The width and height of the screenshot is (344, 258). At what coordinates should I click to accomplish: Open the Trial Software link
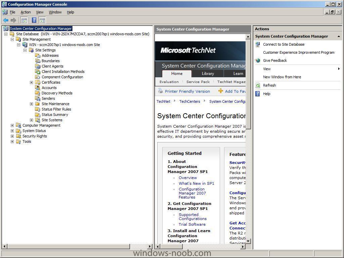click(x=192, y=224)
